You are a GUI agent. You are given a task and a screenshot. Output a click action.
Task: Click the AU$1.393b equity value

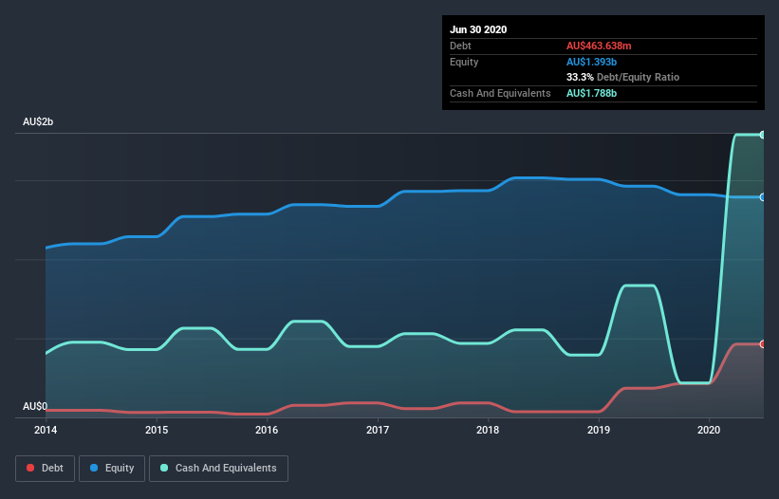tap(591, 62)
